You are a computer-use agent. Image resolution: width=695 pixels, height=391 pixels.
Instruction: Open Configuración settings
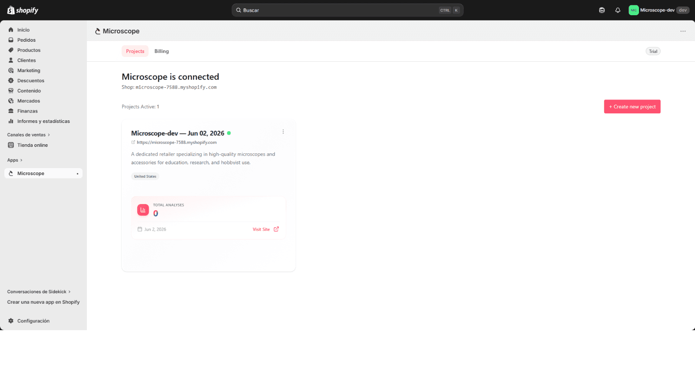(43, 321)
